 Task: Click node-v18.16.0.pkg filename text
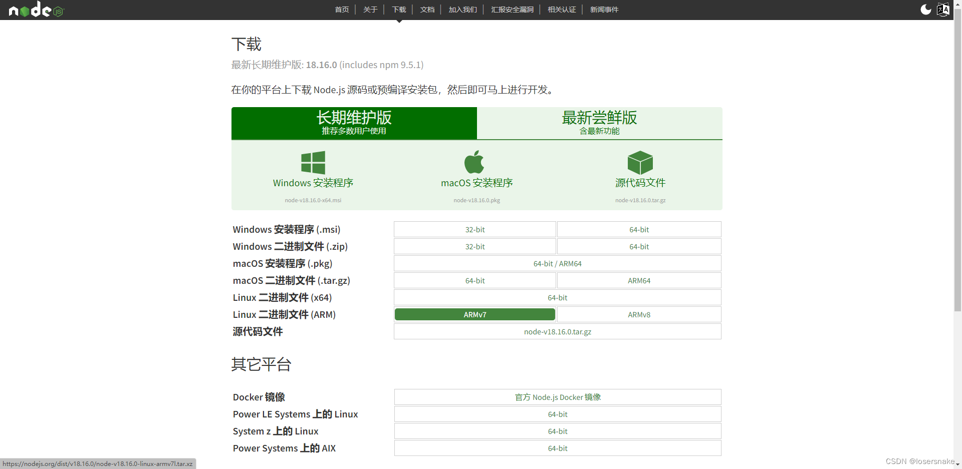click(477, 200)
